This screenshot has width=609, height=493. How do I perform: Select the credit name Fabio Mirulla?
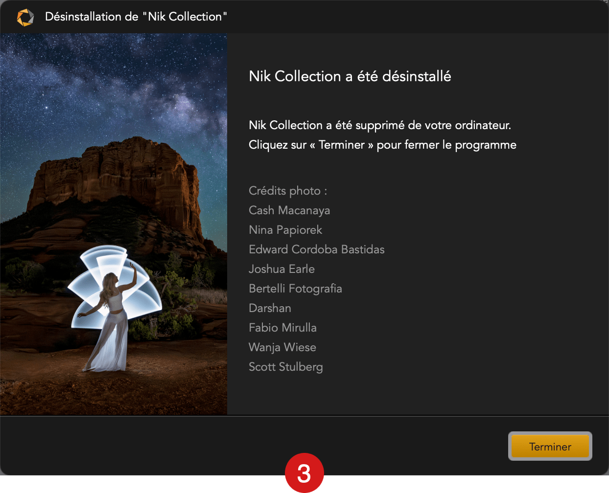(x=282, y=328)
